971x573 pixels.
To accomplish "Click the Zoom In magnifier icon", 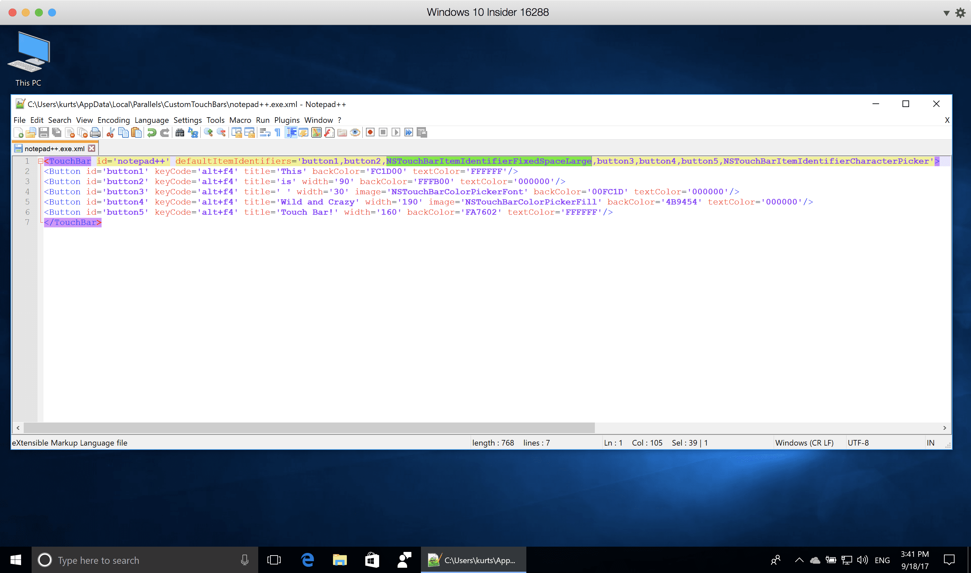I will [208, 132].
